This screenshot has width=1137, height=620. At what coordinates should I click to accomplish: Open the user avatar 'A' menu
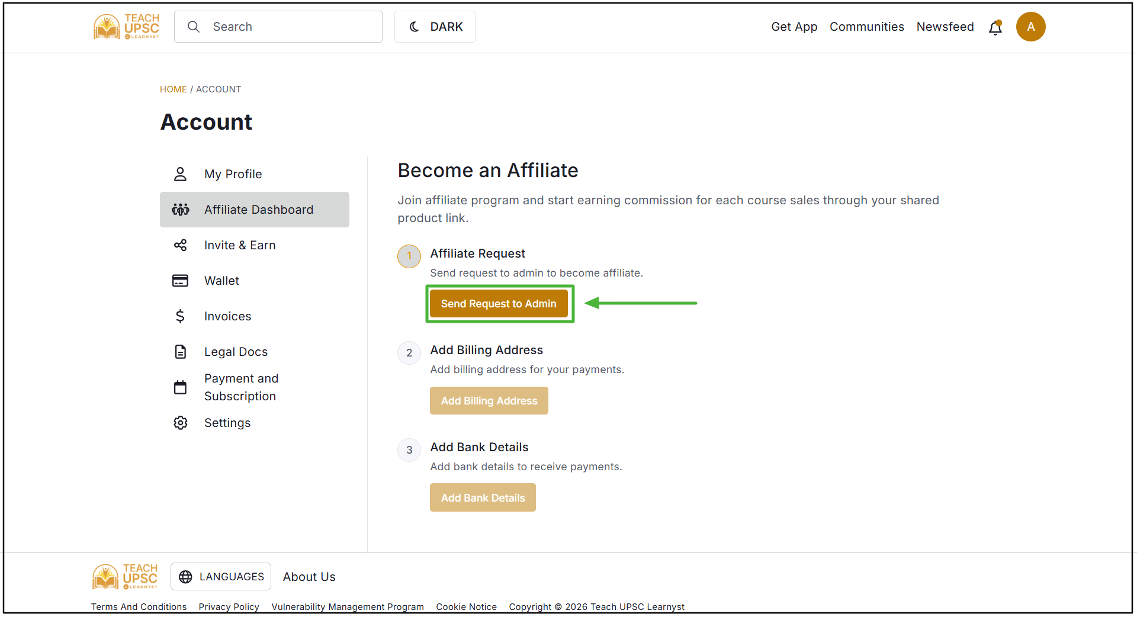[x=1030, y=27]
